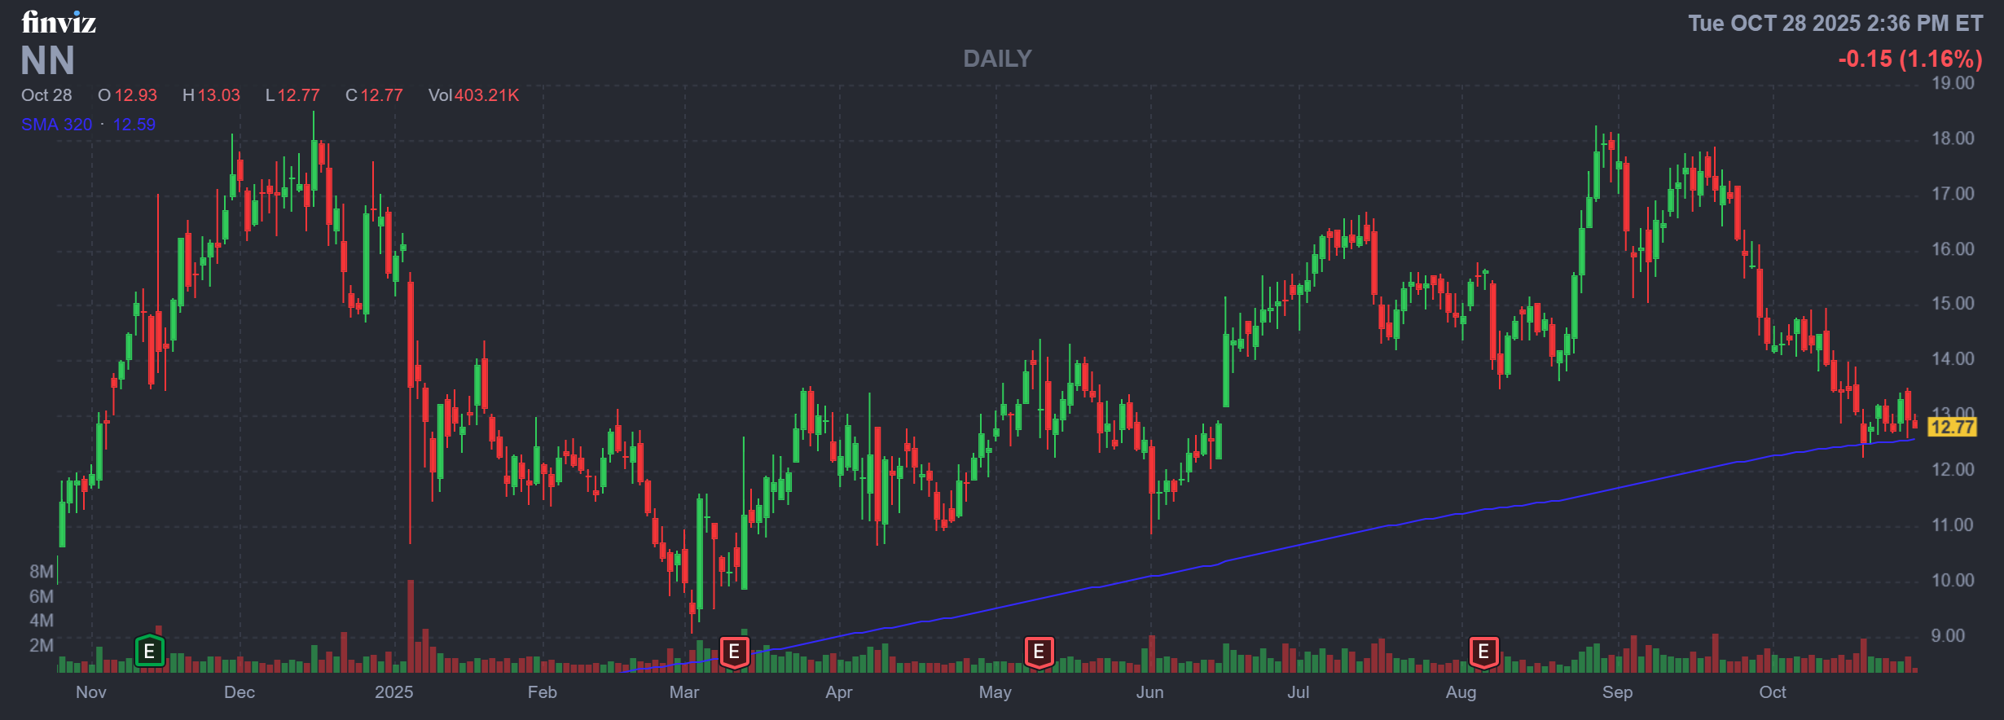This screenshot has width=2004, height=720.
Task: Click the red earnings E marker near August
Action: (1483, 652)
